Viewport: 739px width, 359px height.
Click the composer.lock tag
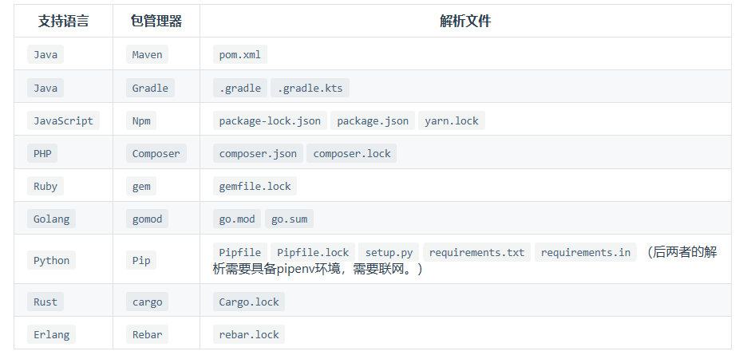tap(352, 154)
